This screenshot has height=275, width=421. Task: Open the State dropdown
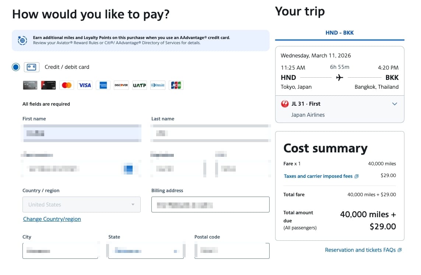point(146,251)
